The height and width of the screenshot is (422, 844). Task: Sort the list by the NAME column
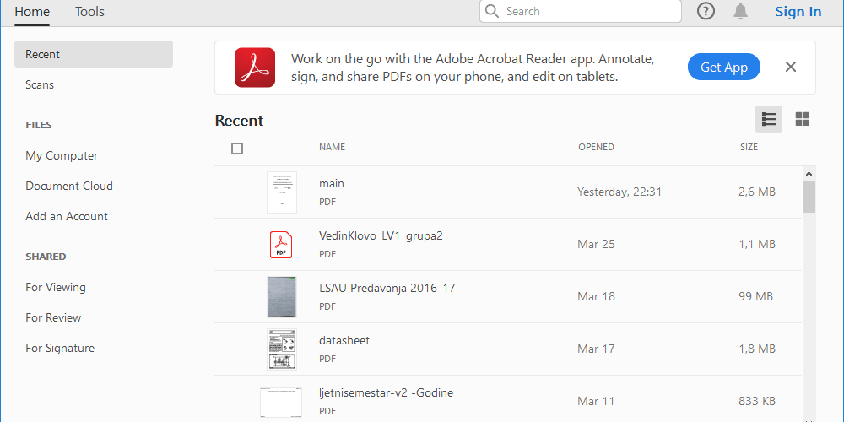point(332,147)
